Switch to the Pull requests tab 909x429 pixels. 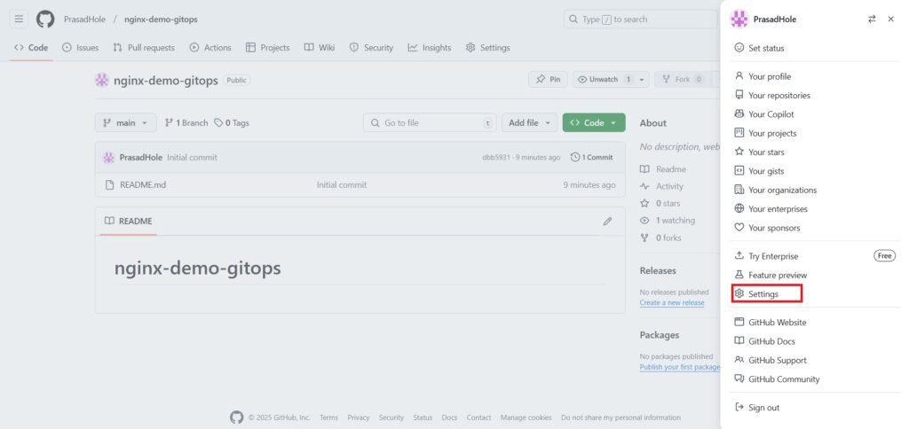[x=144, y=48]
